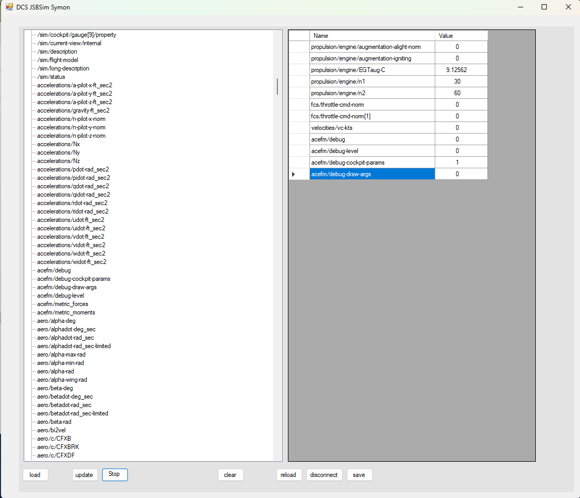Select /sim/flight-model tree node
Viewport: 580px width, 498px height.
[x=58, y=60]
